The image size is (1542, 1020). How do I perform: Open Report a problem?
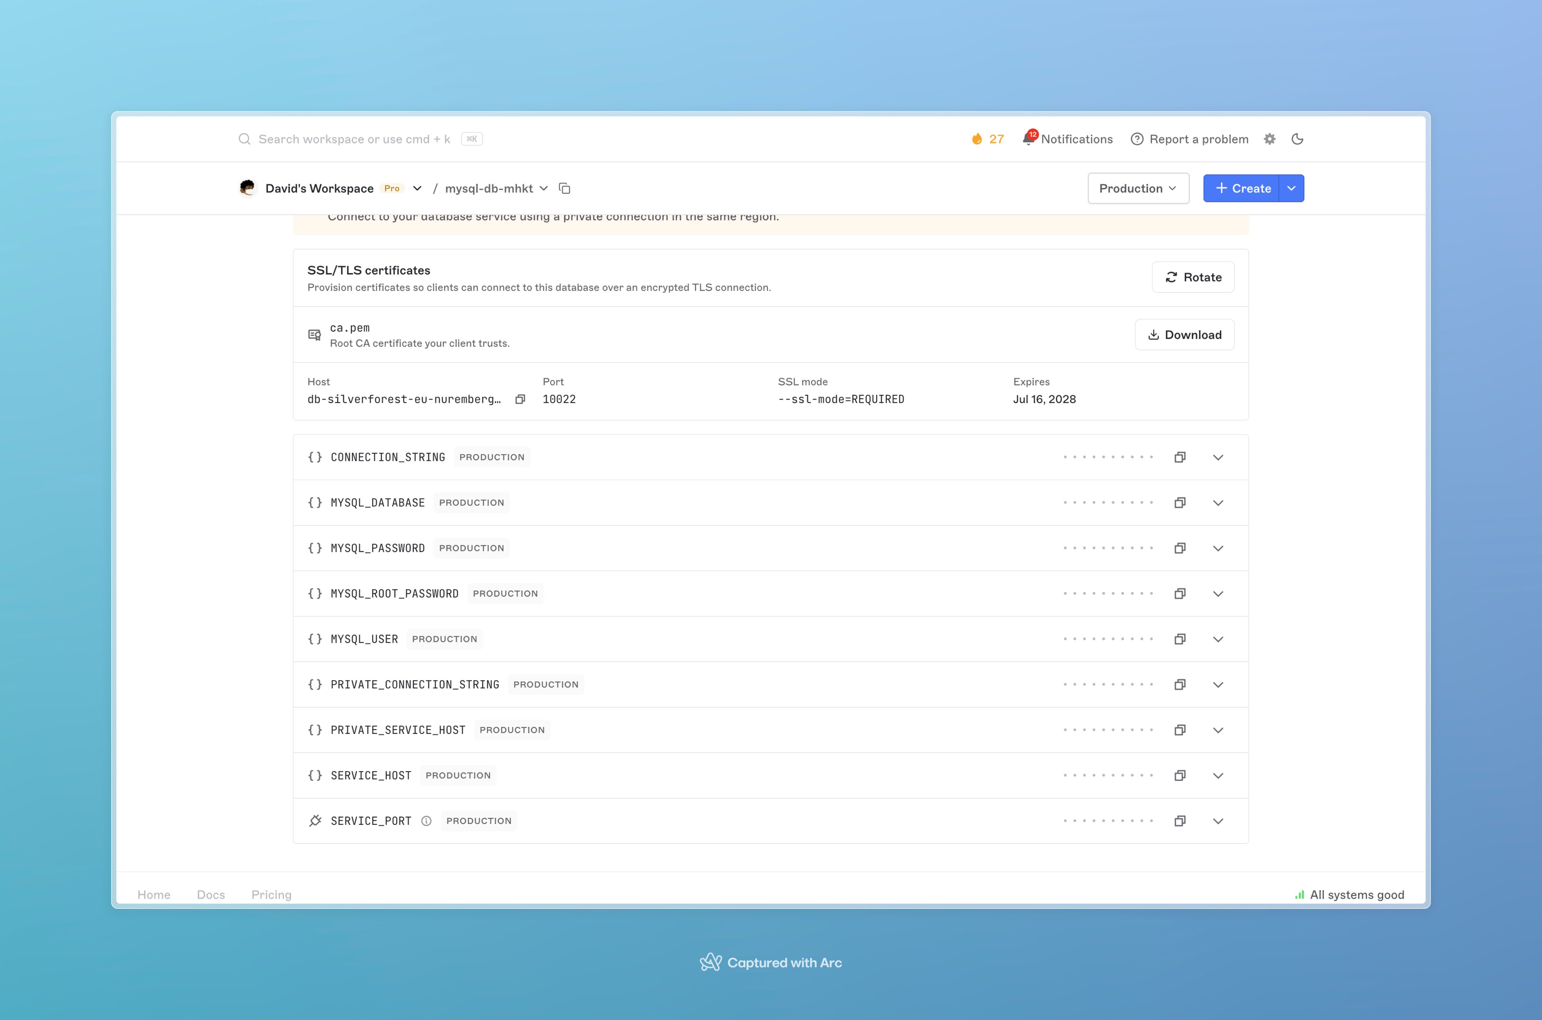1189,138
